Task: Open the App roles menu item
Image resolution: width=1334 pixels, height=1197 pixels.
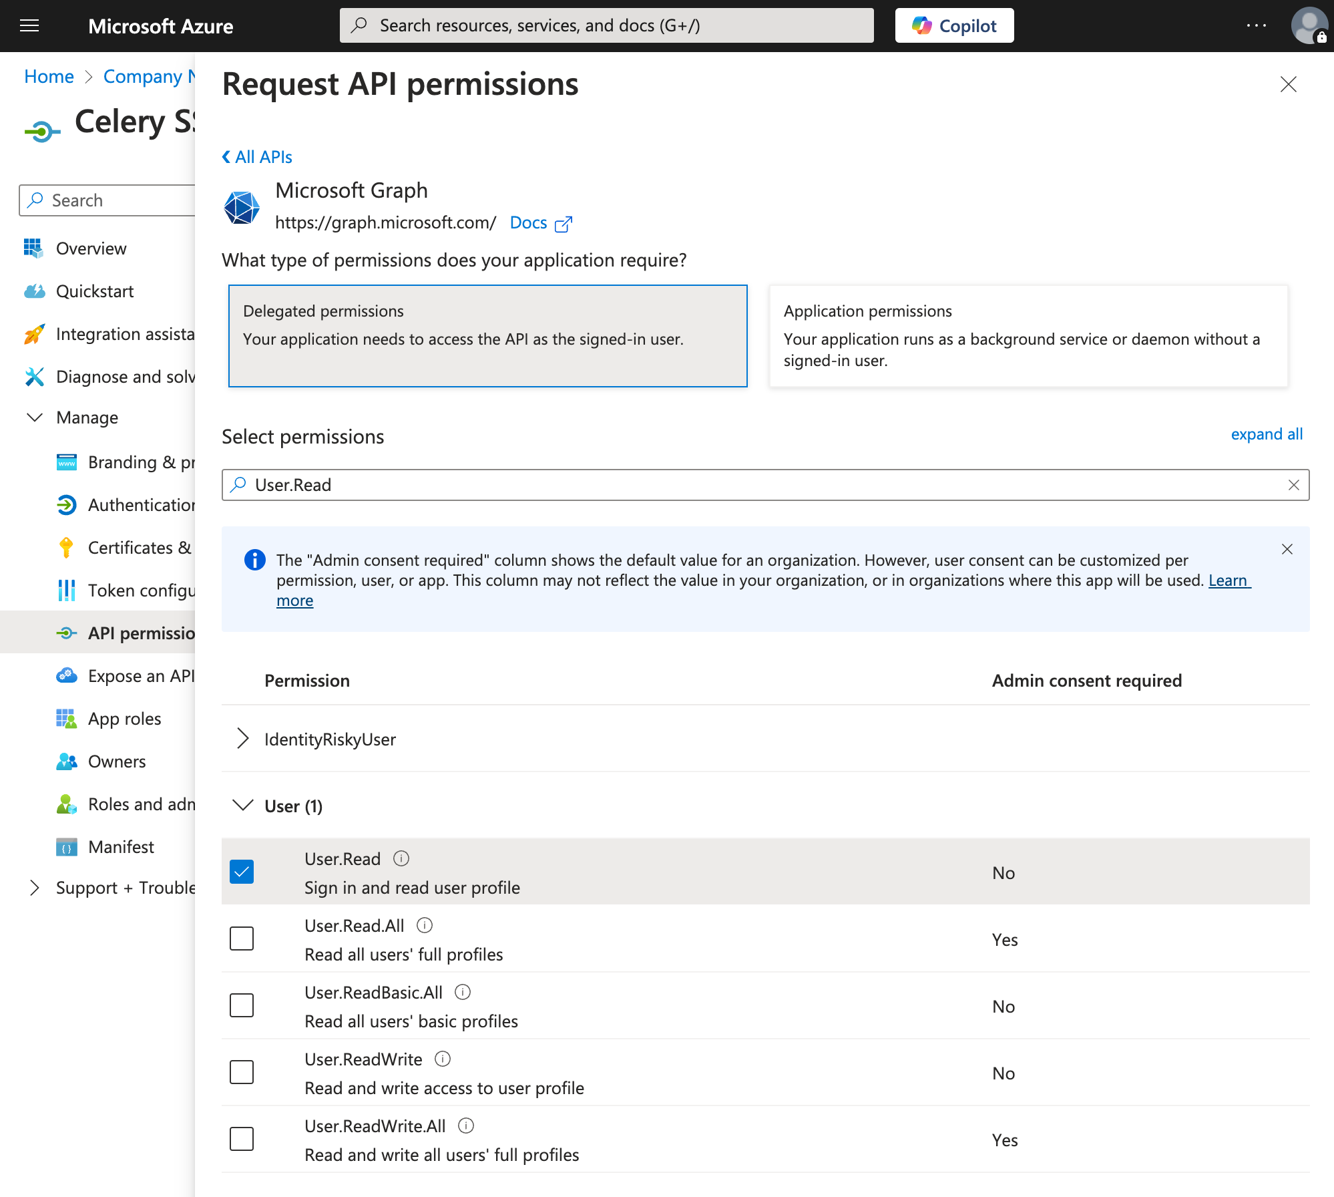Action: coord(124,719)
